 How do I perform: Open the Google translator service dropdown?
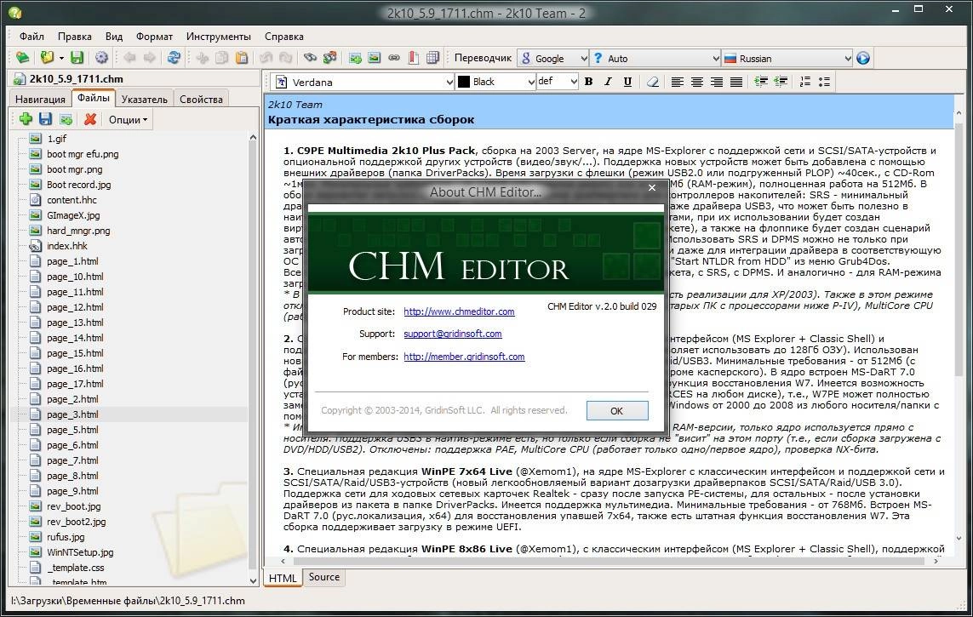coord(552,58)
